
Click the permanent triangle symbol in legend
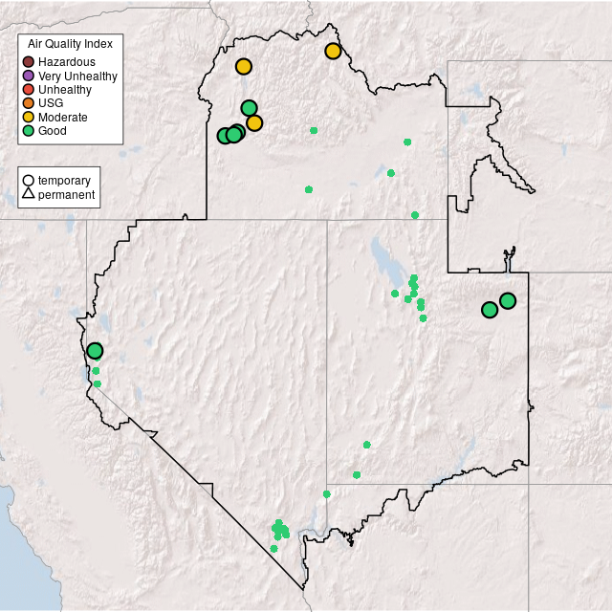29,195
